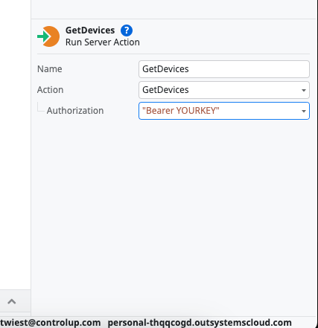Open the Action dropdown arrow

click(304, 90)
